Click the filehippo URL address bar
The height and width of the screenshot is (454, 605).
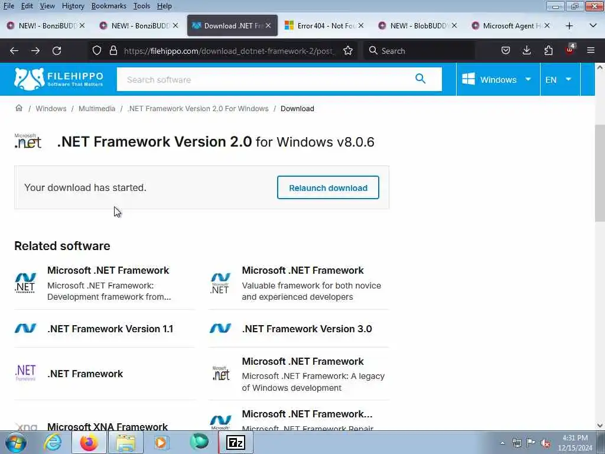point(229,51)
